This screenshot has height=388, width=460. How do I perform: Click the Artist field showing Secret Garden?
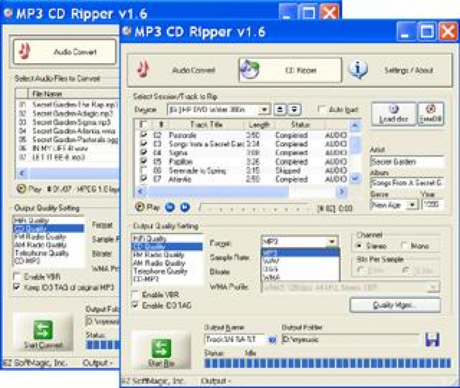point(407,162)
